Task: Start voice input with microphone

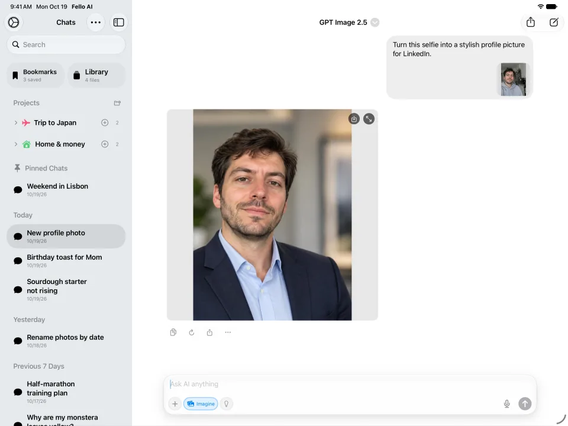Action: [507, 404]
